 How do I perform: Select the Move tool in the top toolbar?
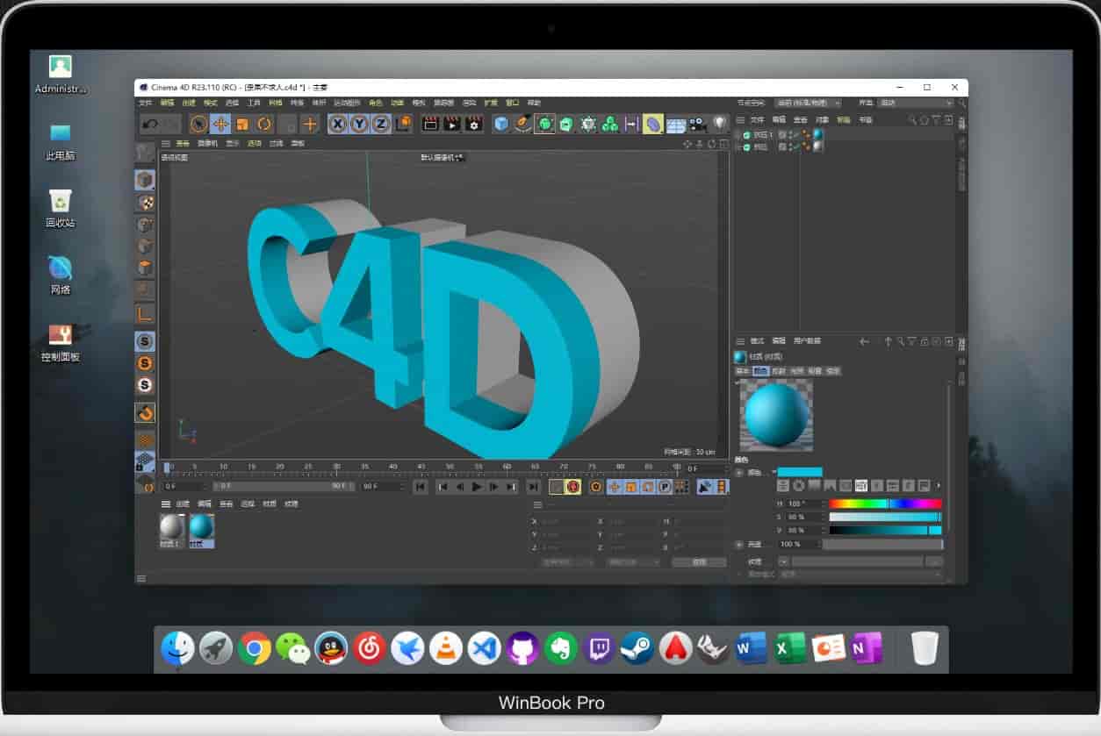click(x=219, y=124)
